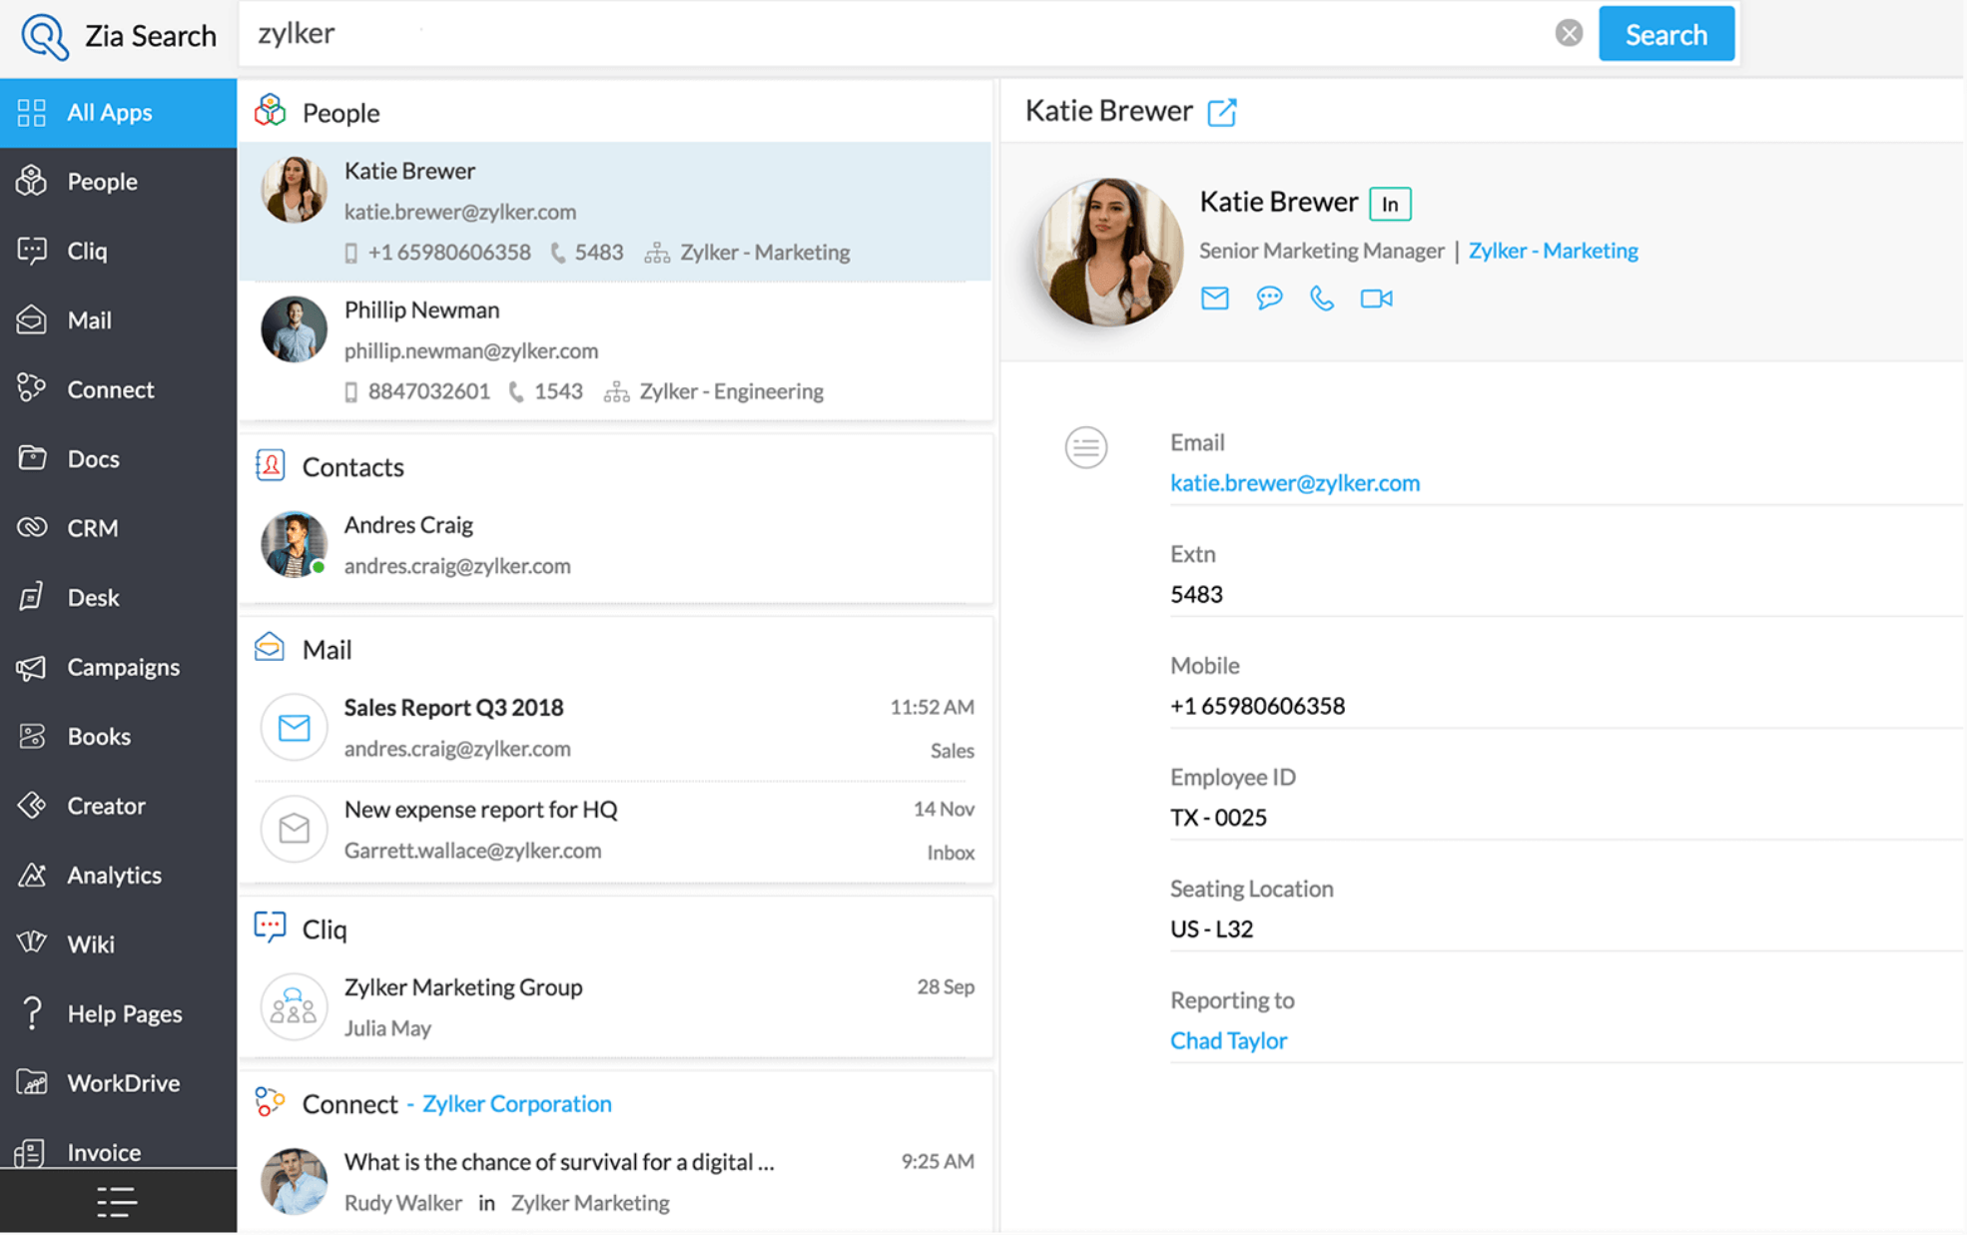Viewport: 1967px width, 1235px height.
Task: Open WorkDrive from the sidebar
Action: pos(123,1082)
